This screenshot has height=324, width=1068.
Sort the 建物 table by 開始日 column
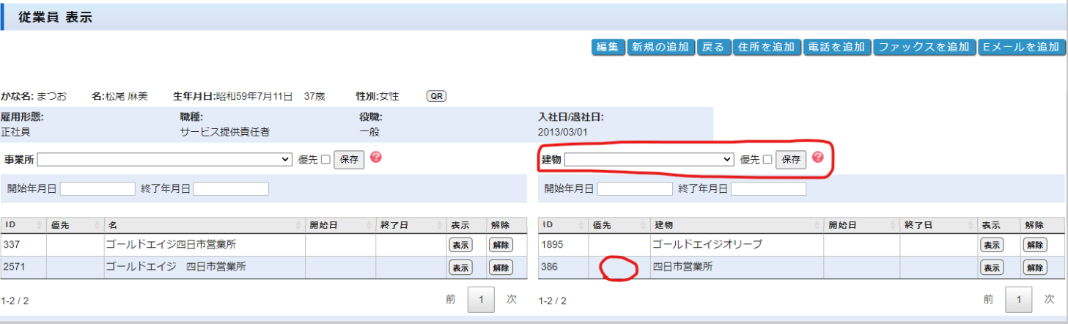(x=861, y=225)
